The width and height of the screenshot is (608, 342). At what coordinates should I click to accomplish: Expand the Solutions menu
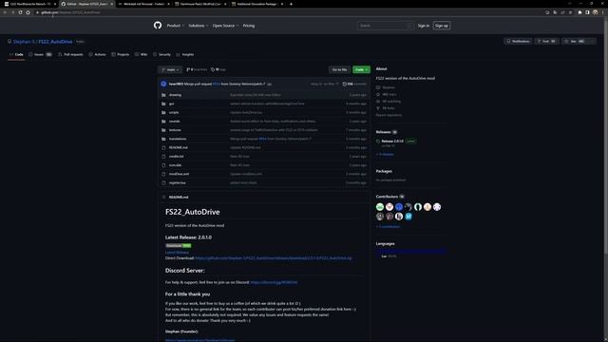[198, 26]
